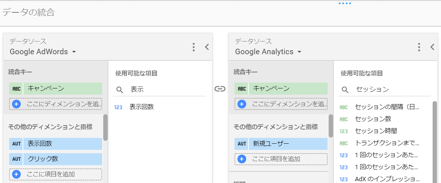This screenshot has height=183, width=441.
Task: Click 123 icon next to 表示回数 in list
Action: (118, 107)
